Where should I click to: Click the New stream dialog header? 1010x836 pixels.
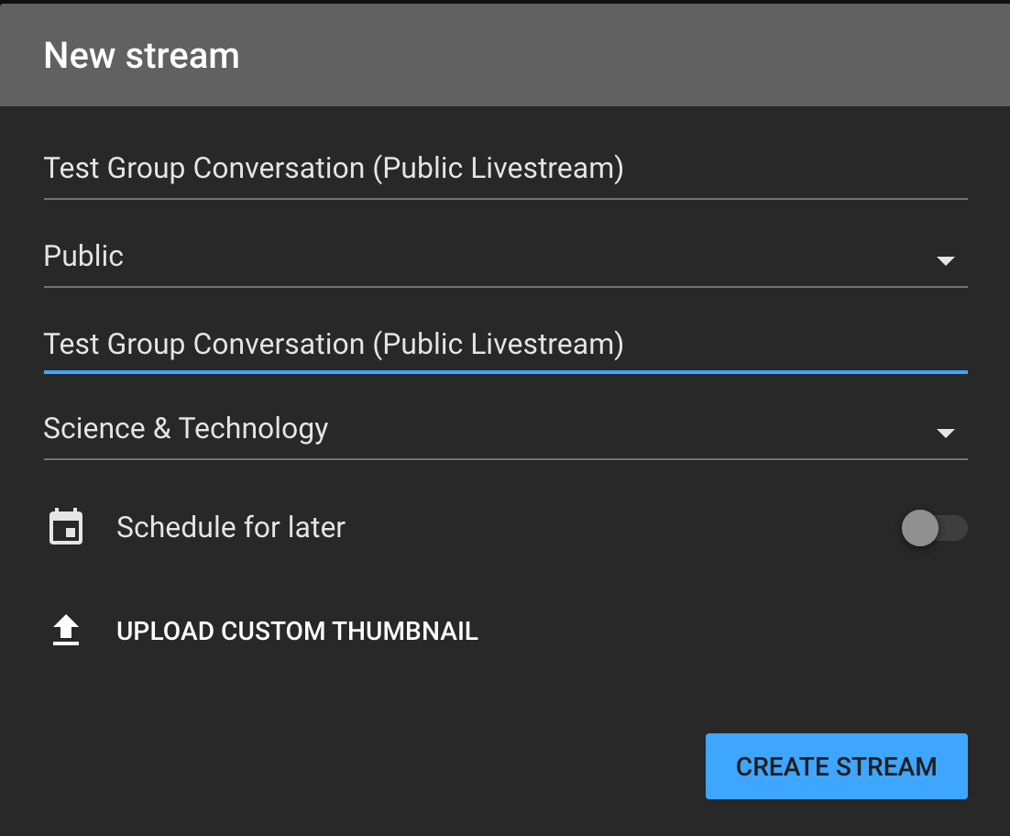pyautogui.click(x=505, y=55)
